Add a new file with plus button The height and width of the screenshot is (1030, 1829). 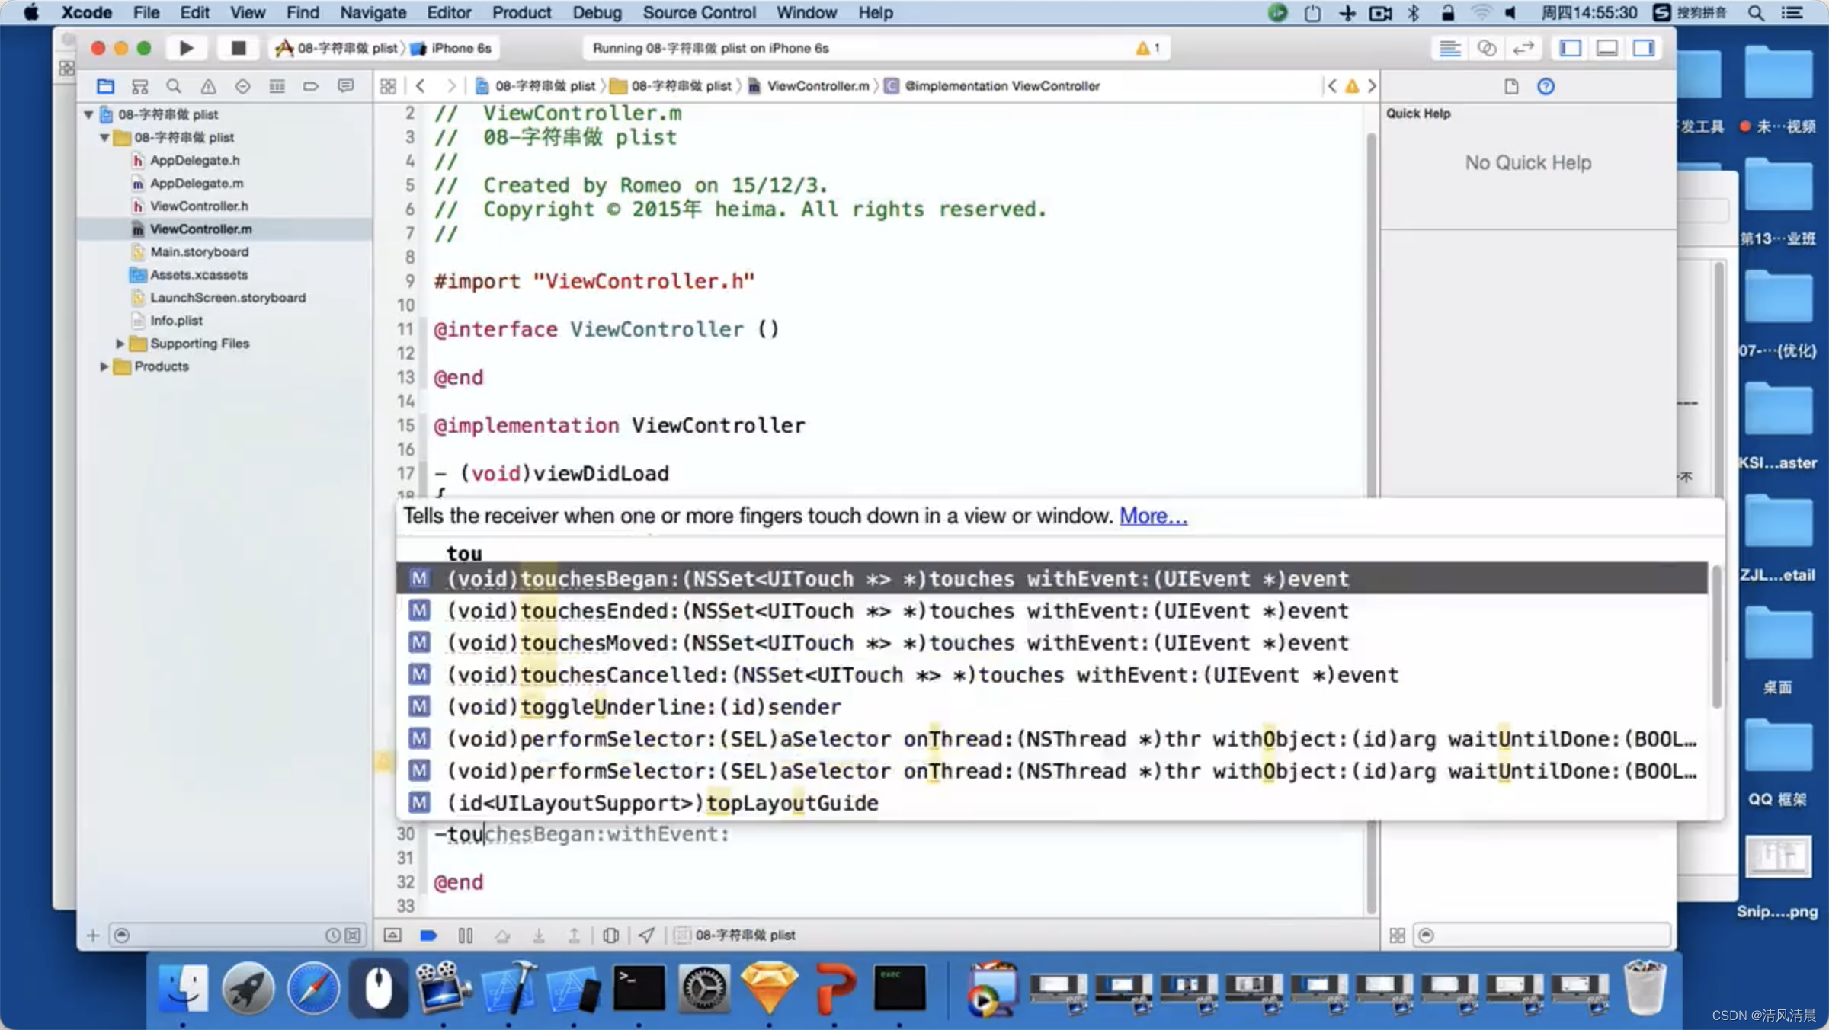click(x=93, y=935)
